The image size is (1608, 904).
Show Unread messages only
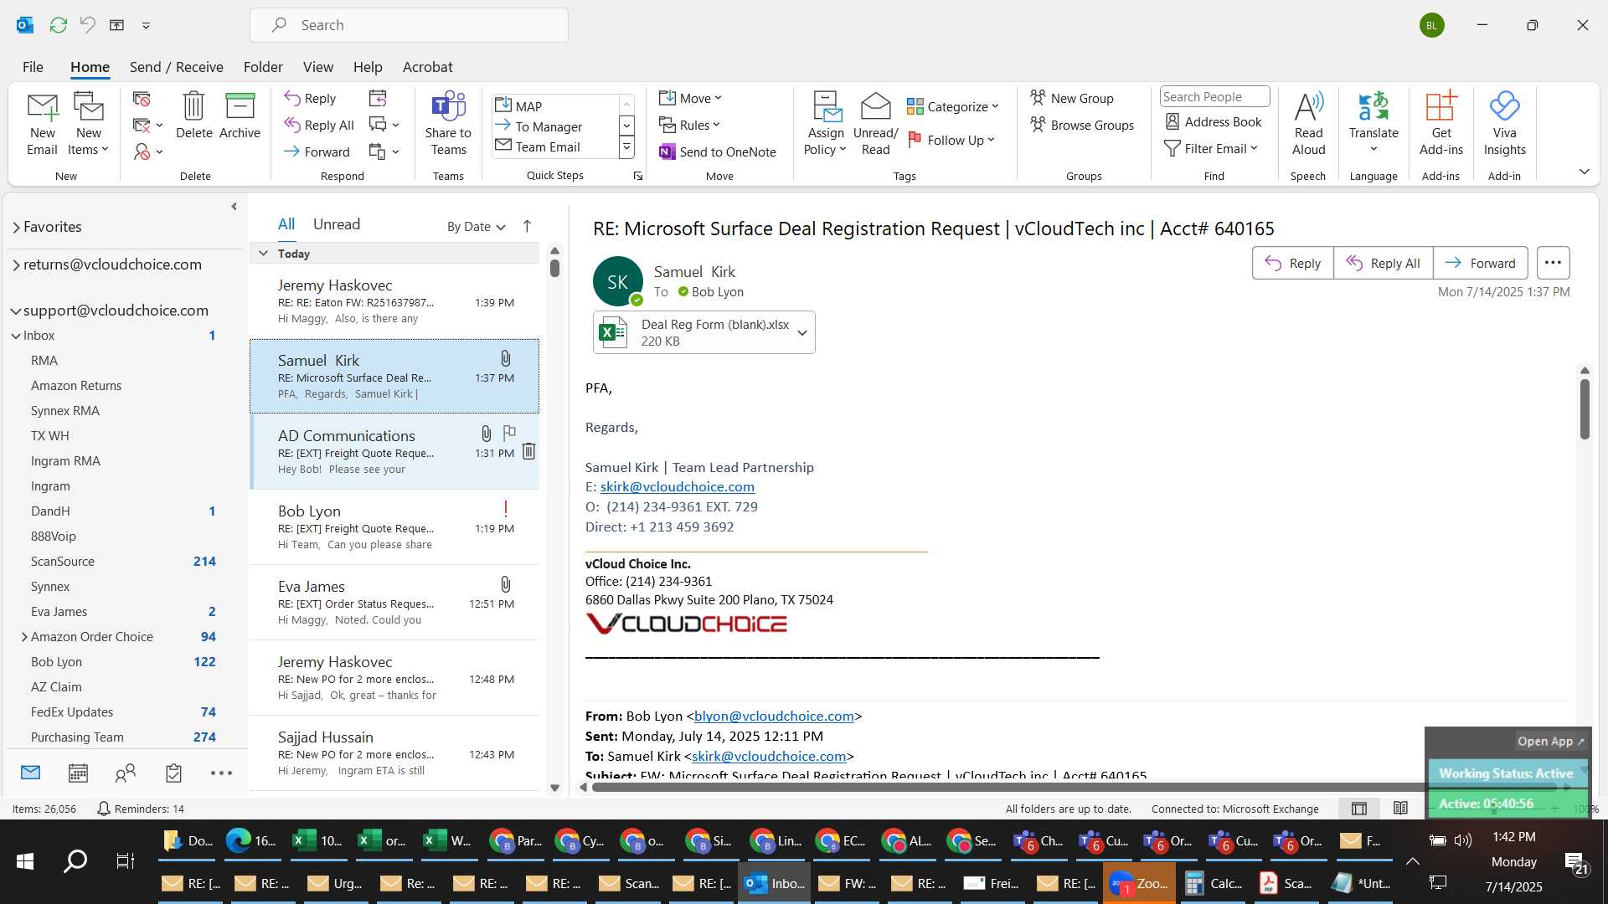tap(337, 223)
